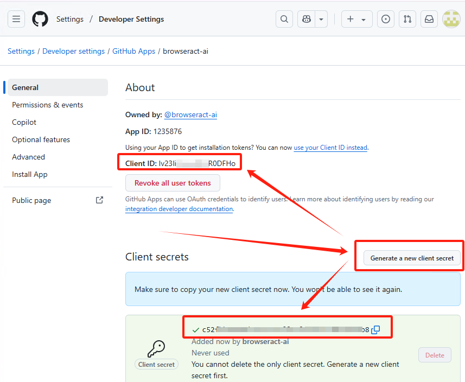Click Developer Settings header title
This screenshot has height=382, width=465.
click(x=131, y=19)
